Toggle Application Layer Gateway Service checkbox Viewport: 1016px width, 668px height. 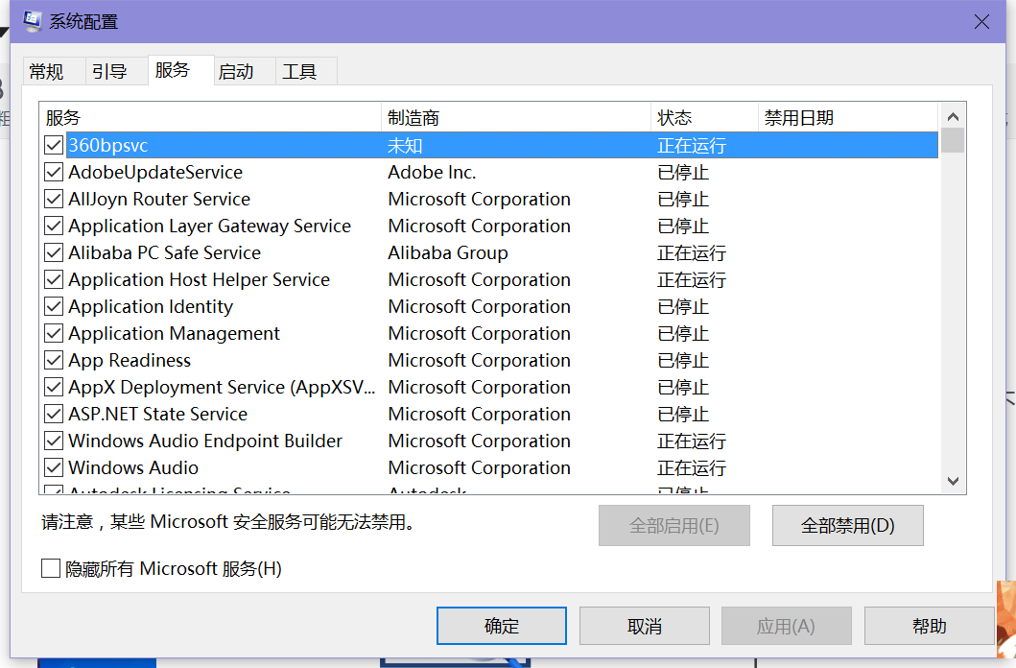coord(54,227)
